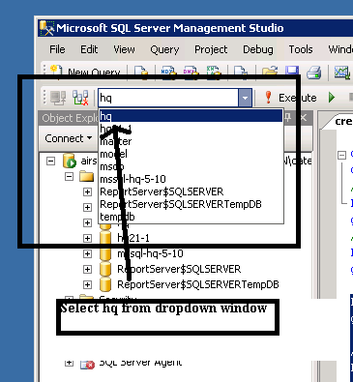This screenshot has height=382, width=353.
Task: Choose master from the database dropdown
Action: 191,141
